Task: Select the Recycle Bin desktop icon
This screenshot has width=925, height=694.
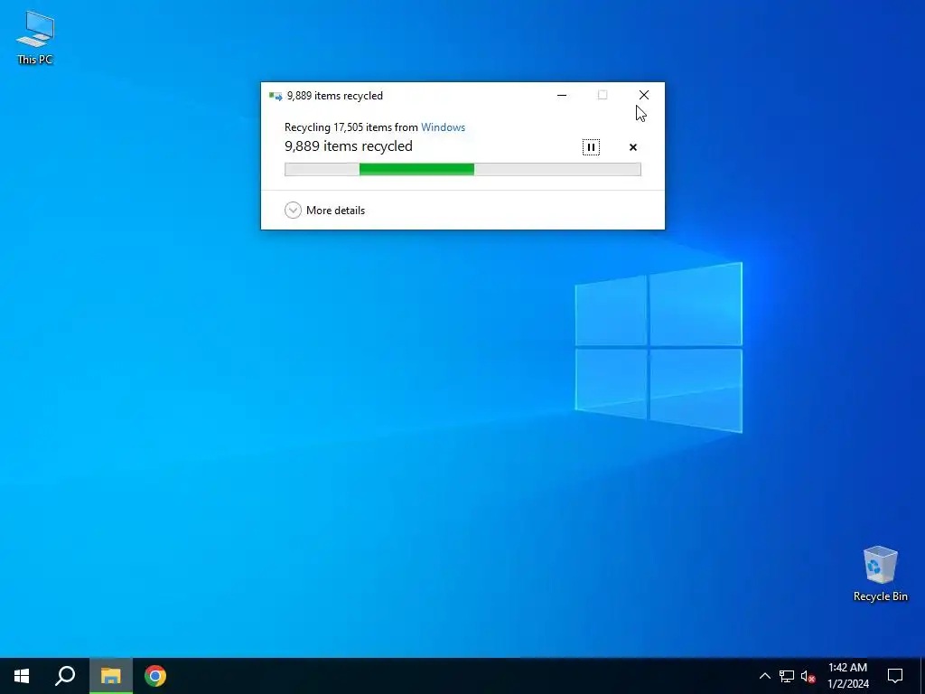Action: tap(880, 574)
